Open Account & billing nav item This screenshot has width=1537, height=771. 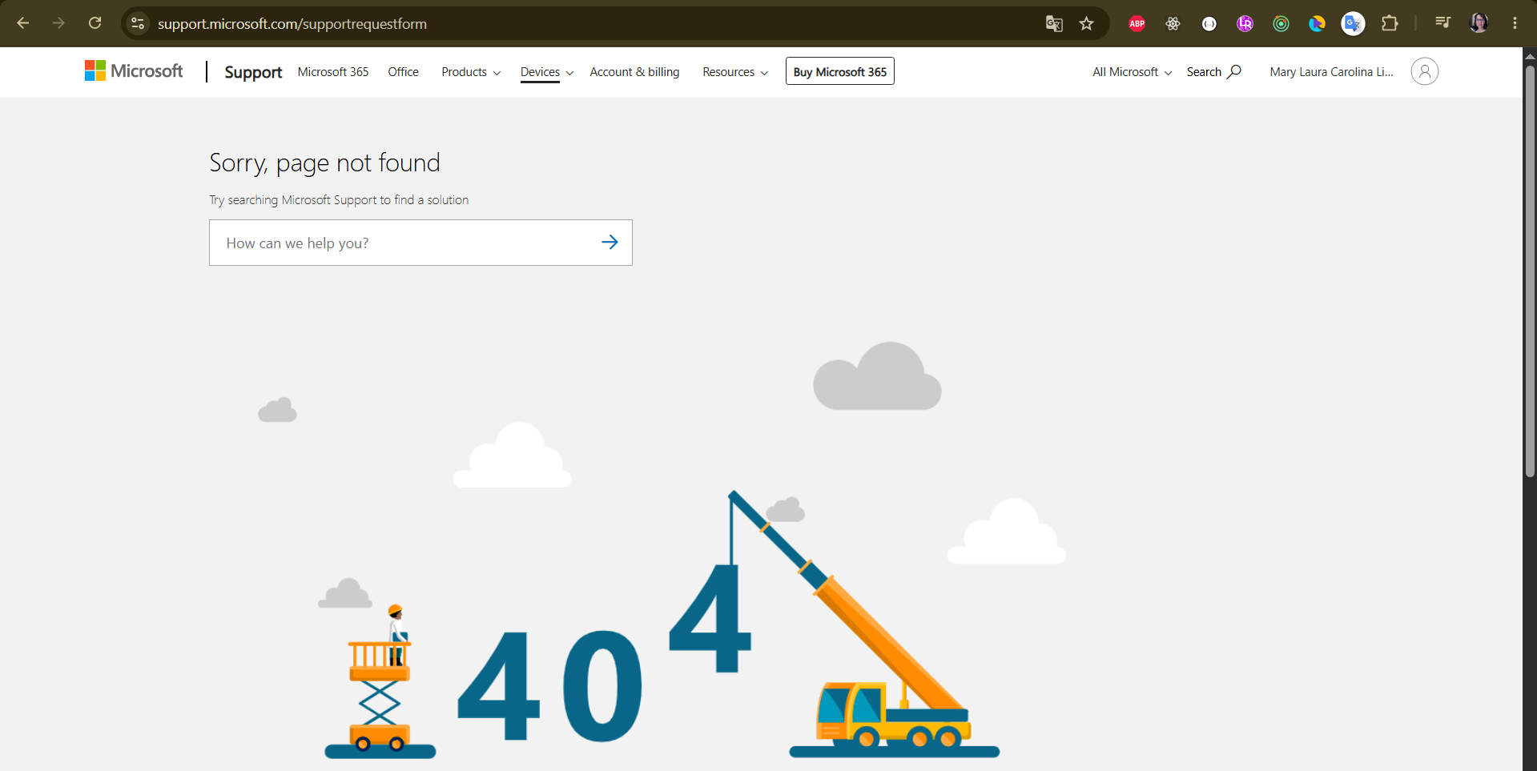[x=634, y=72]
